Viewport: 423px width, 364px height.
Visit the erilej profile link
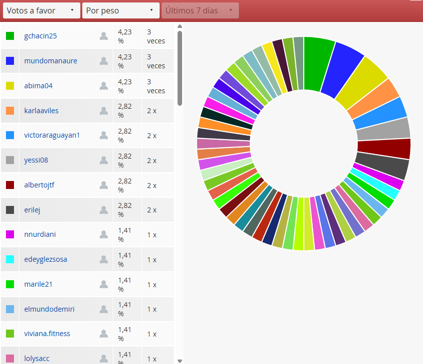tap(32, 210)
